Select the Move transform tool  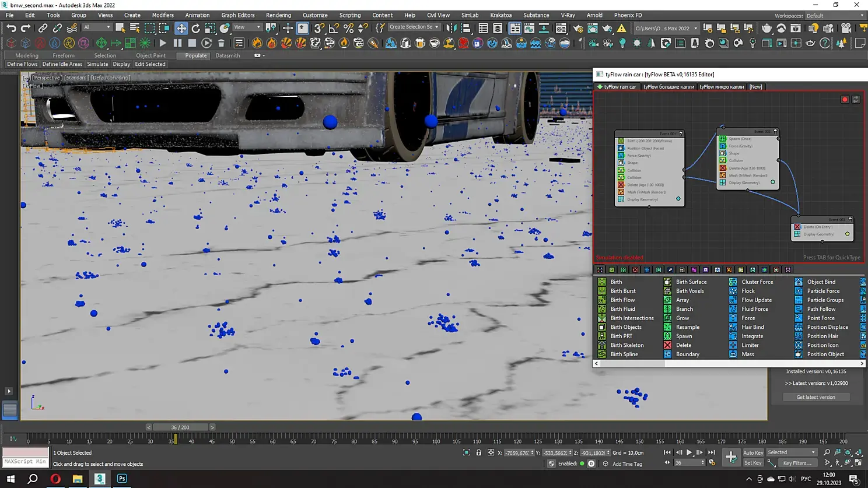point(181,28)
